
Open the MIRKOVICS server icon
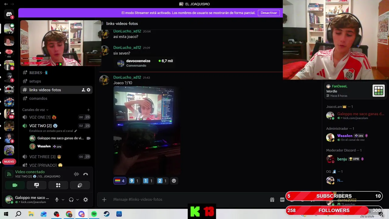pyautogui.click(x=9, y=89)
